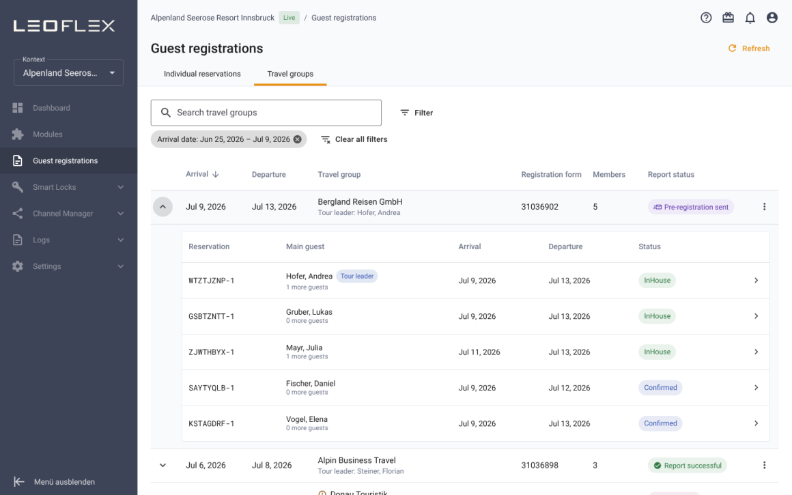This screenshot has height=495, width=792.
Task: Expand the Smart Locks sidebar menu
Action: click(x=69, y=187)
